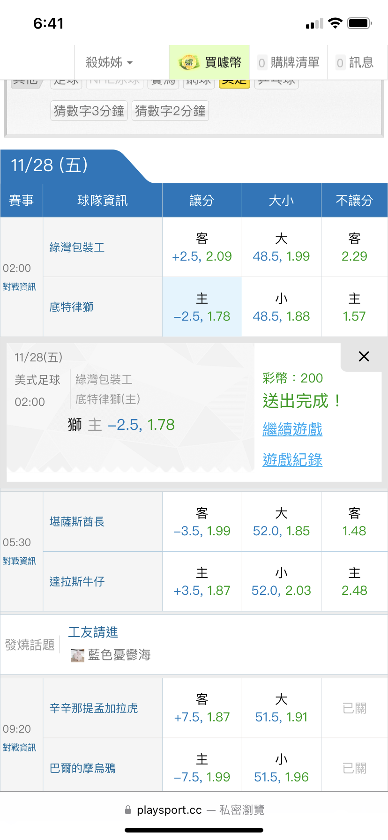The width and height of the screenshot is (388, 840).
Task: Tap the lock icon in address bar
Action: point(128,810)
